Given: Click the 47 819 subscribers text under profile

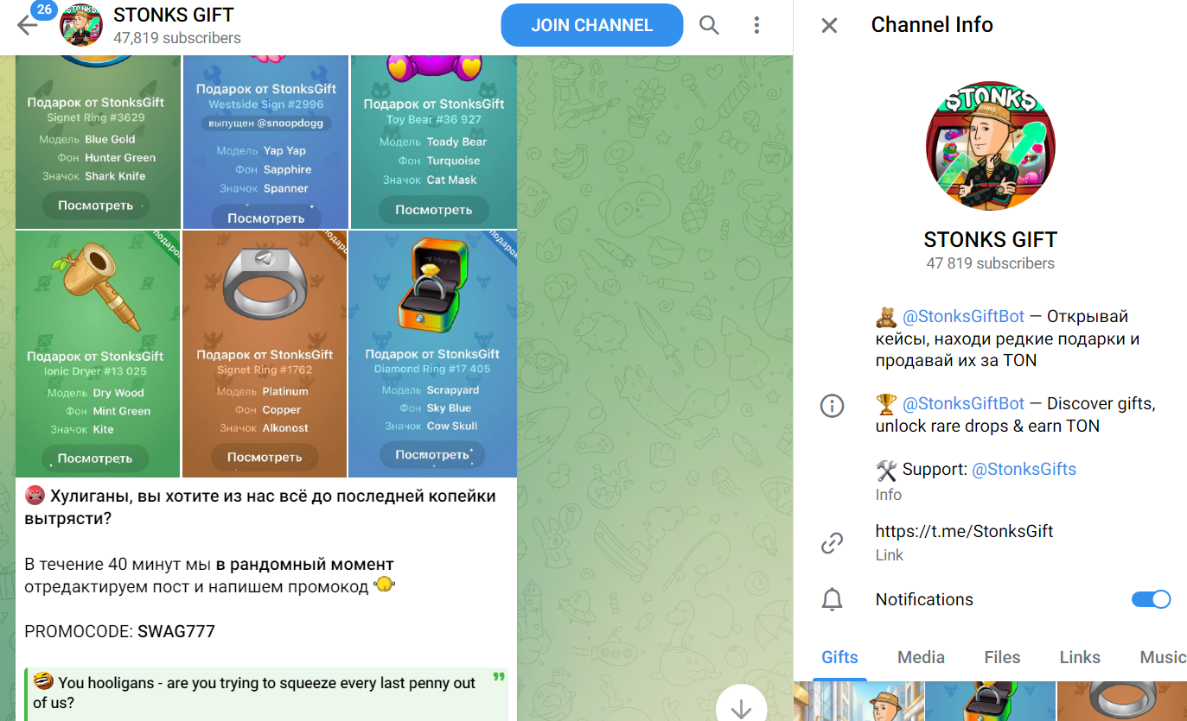Looking at the screenshot, I should click(990, 263).
